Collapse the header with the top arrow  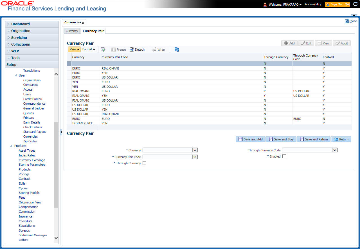[353, 15]
